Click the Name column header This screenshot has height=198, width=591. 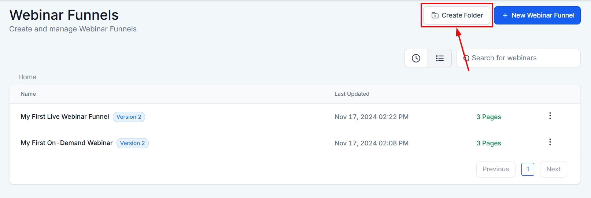[28, 94]
